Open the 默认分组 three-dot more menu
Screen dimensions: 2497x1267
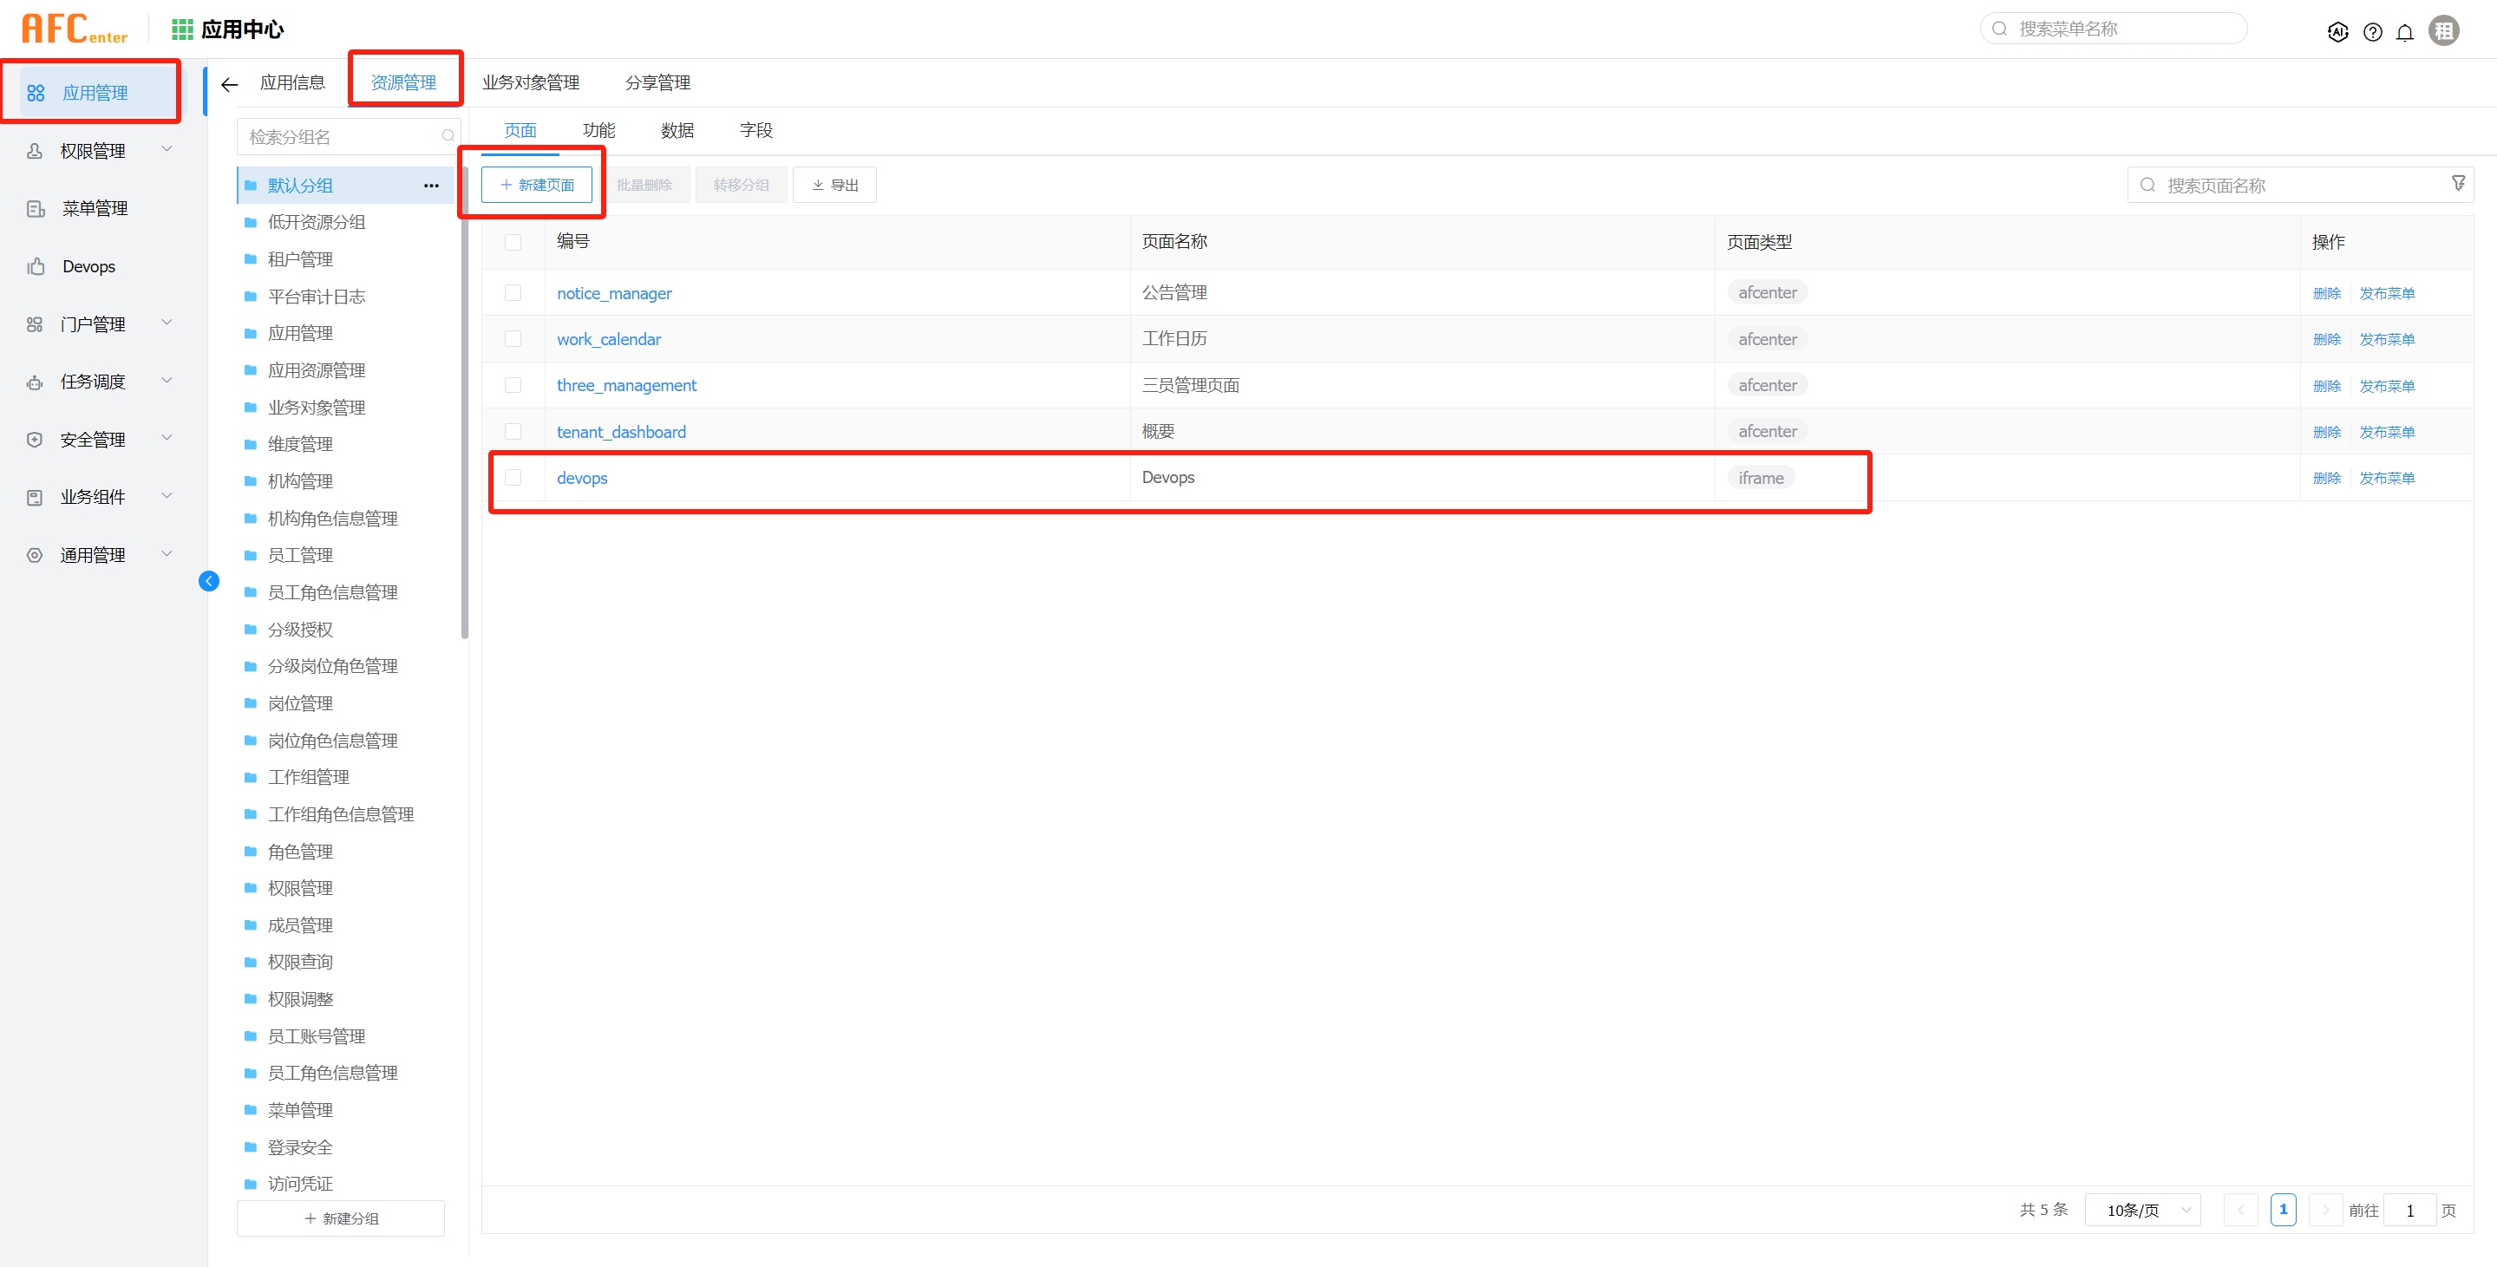click(x=431, y=186)
